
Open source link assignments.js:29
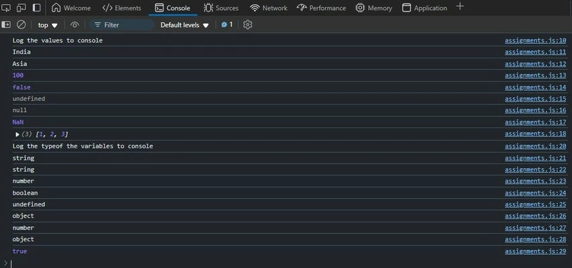coord(535,251)
